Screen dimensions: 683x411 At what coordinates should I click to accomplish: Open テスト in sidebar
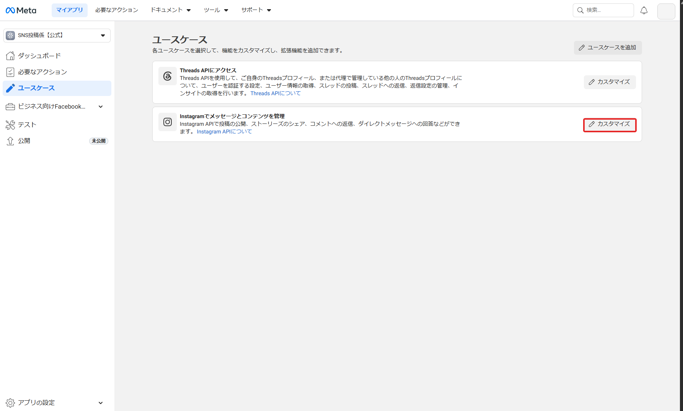[x=57, y=125]
